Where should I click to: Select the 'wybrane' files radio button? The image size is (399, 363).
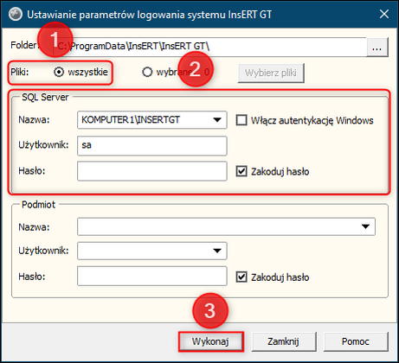pyautogui.click(x=147, y=72)
